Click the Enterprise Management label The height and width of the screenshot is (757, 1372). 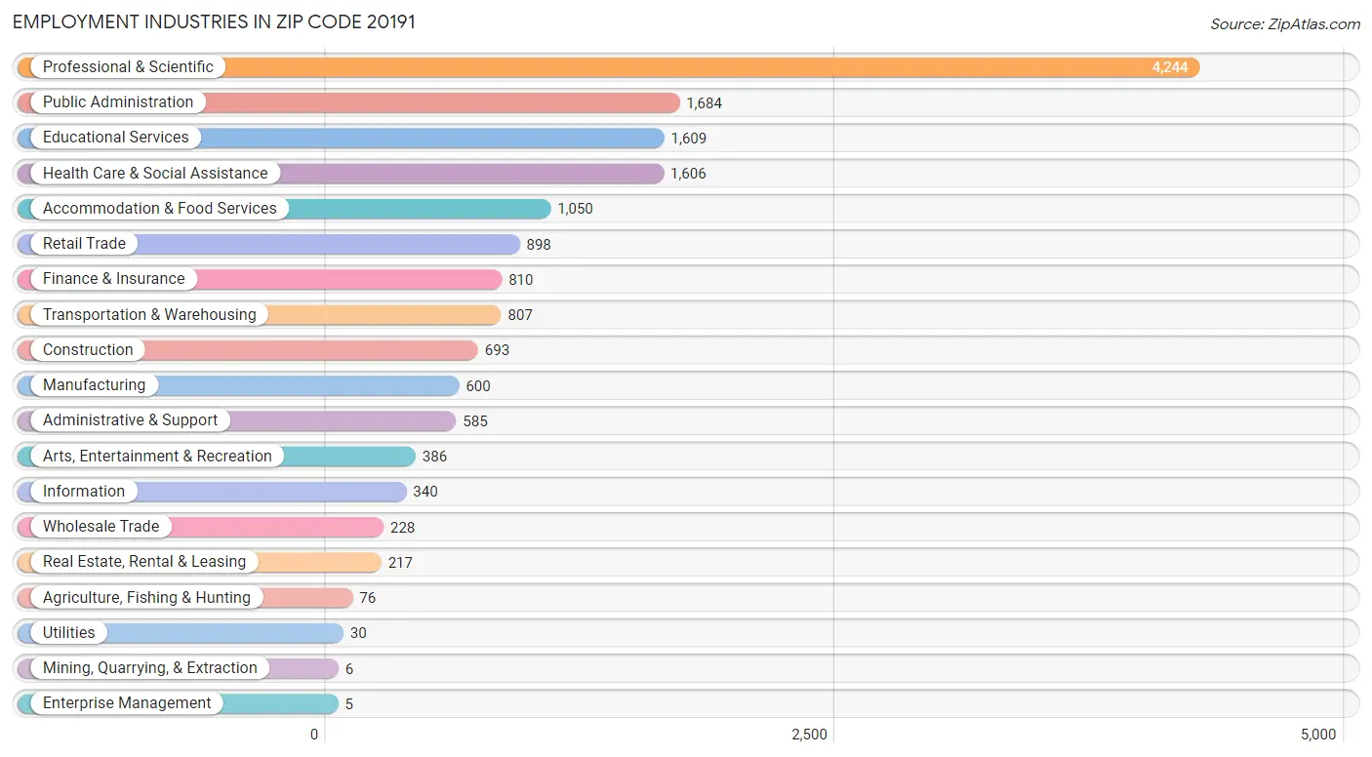click(127, 703)
